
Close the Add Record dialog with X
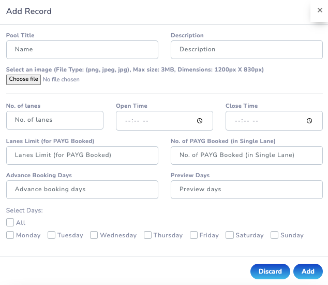click(320, 10)
